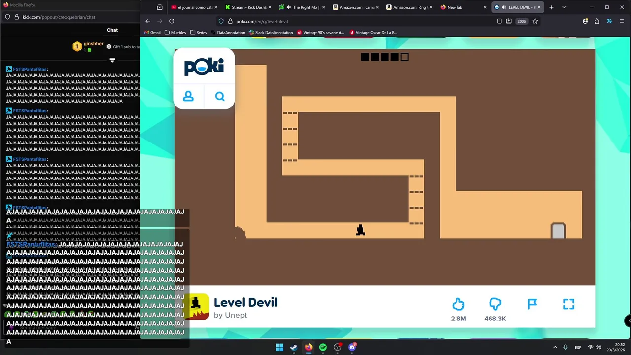This screenshot has width=631, height=355.
Task: Click the 'by Unept' developer text
Action: pyautogui.click(x=230, y=315)
